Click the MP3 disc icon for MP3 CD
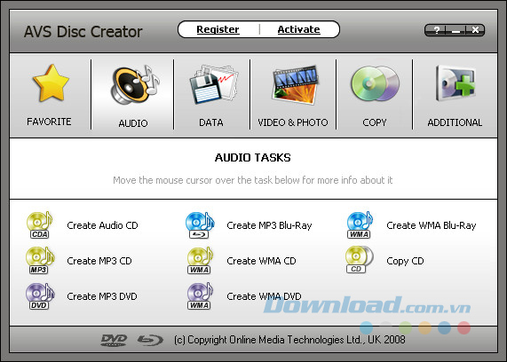 (39, 261)
